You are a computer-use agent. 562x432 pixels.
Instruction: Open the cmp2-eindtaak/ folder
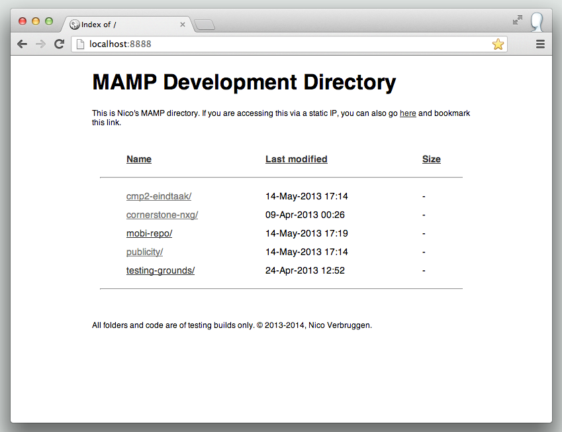(x=159, y=196)
